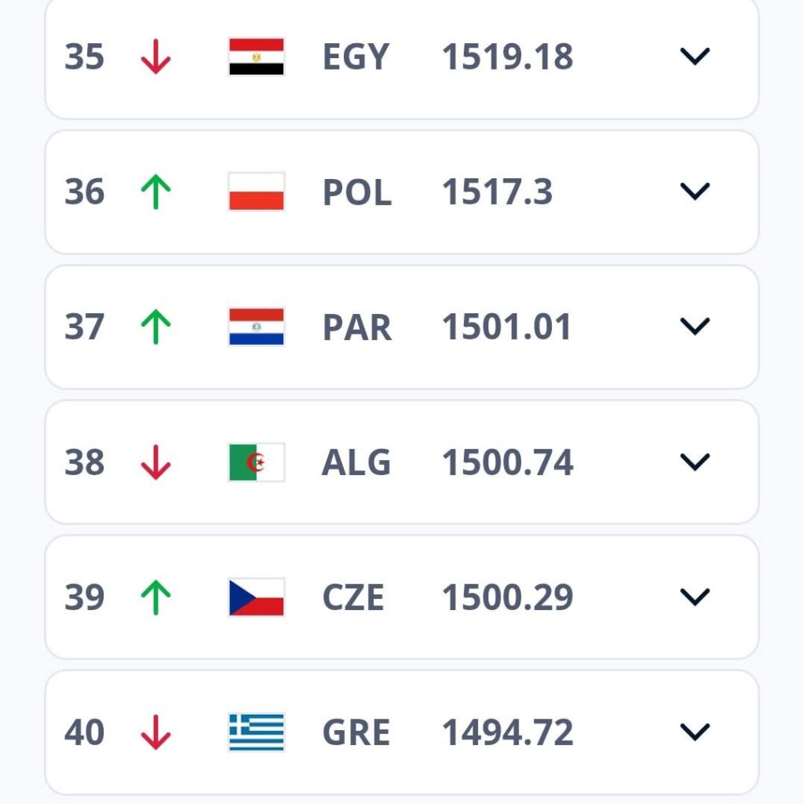Image resolution: width=804 pixels, height=804 pixels.
Task: Click the Poland flag icon
Action: (x=256, y=192)
